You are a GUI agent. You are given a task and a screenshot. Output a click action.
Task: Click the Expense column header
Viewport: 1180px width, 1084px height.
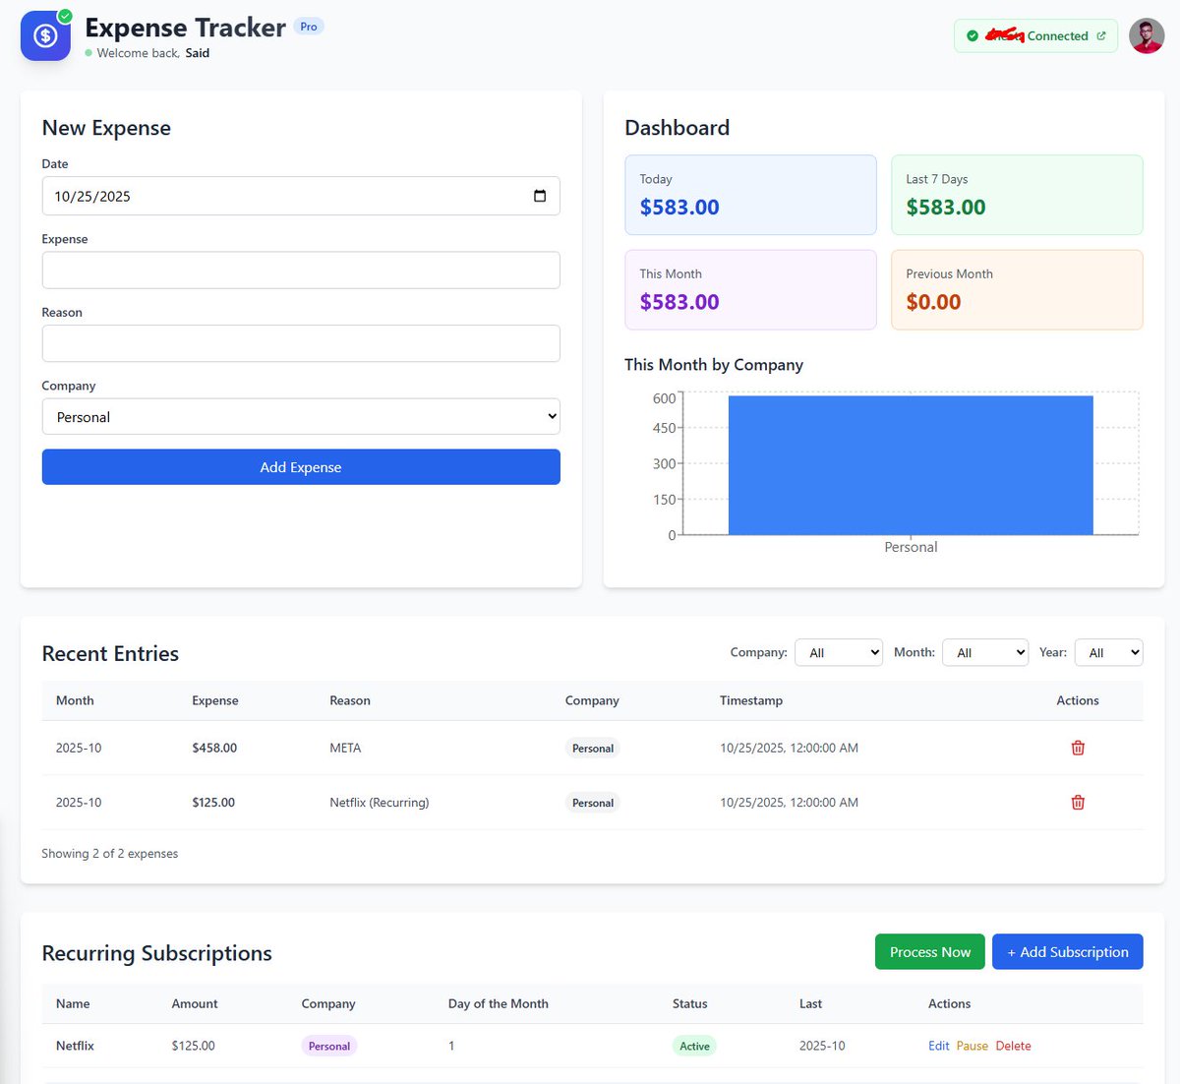point(215,700)
